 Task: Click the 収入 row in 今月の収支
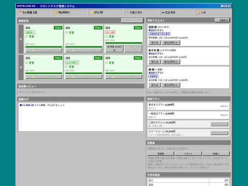coord(188,180)
